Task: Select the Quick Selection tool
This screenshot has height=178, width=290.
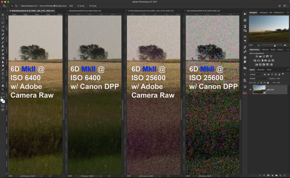Action: click(x=3, y=26)
